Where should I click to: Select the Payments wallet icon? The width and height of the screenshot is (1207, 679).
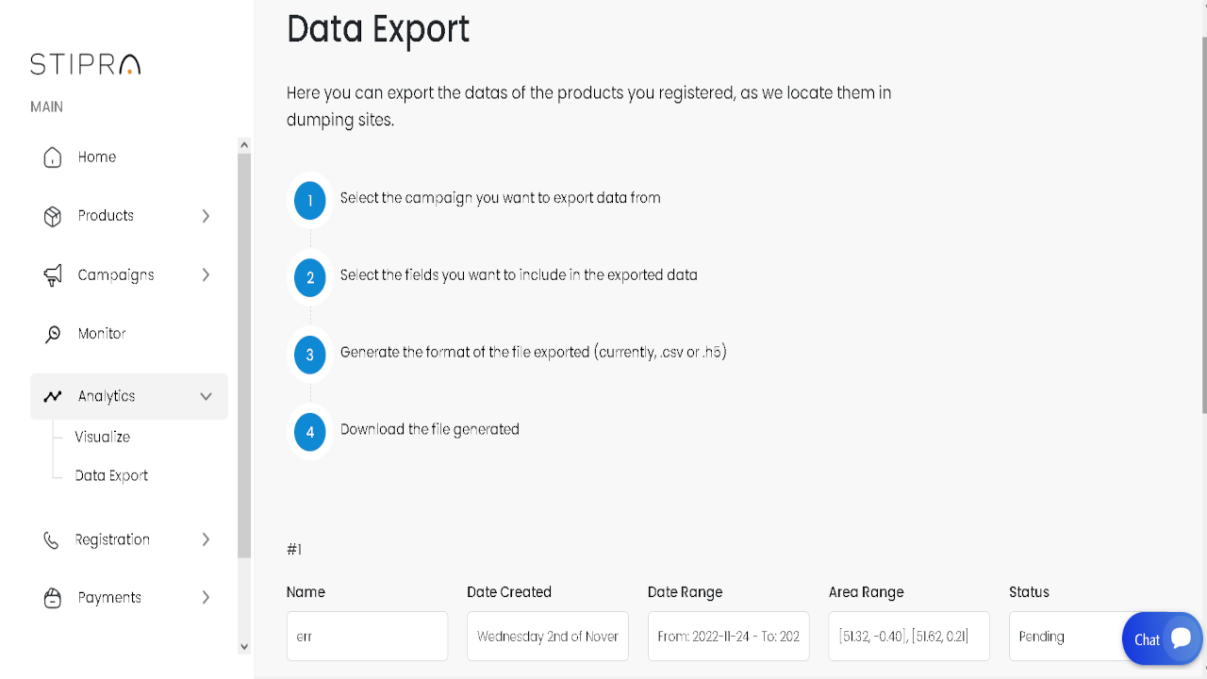(x=53, y=598)
